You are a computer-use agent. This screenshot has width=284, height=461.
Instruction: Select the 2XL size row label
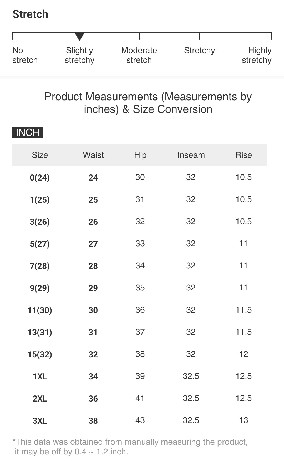coord(40,399)
